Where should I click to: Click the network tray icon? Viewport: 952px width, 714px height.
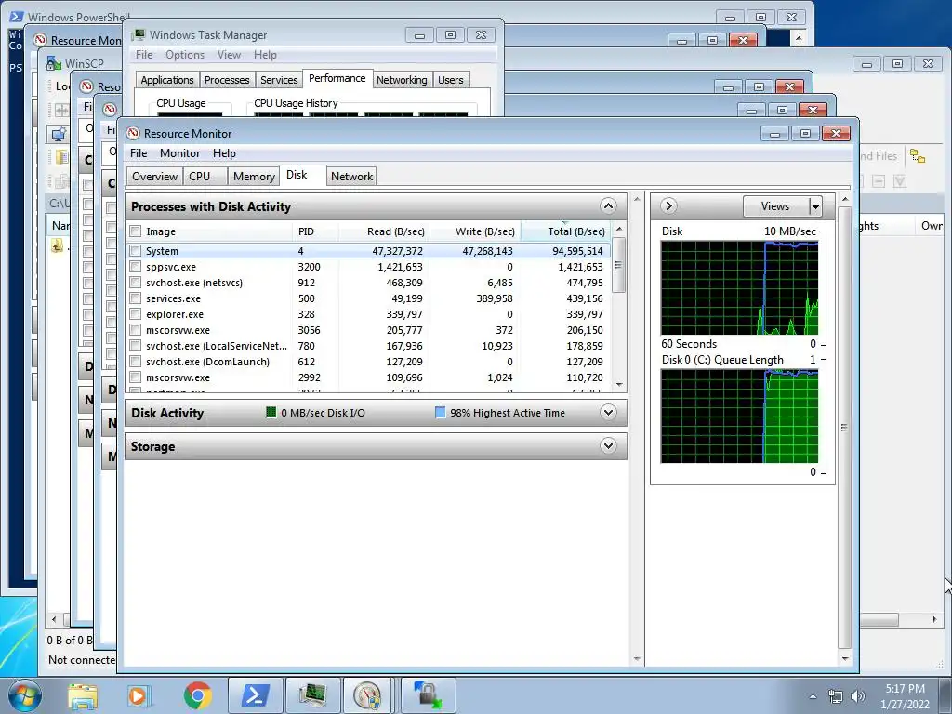pos(836,696)
